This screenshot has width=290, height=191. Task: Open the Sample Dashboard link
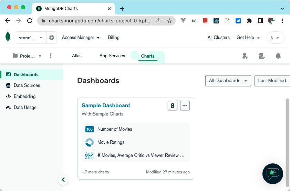click(x=106, y=105)
